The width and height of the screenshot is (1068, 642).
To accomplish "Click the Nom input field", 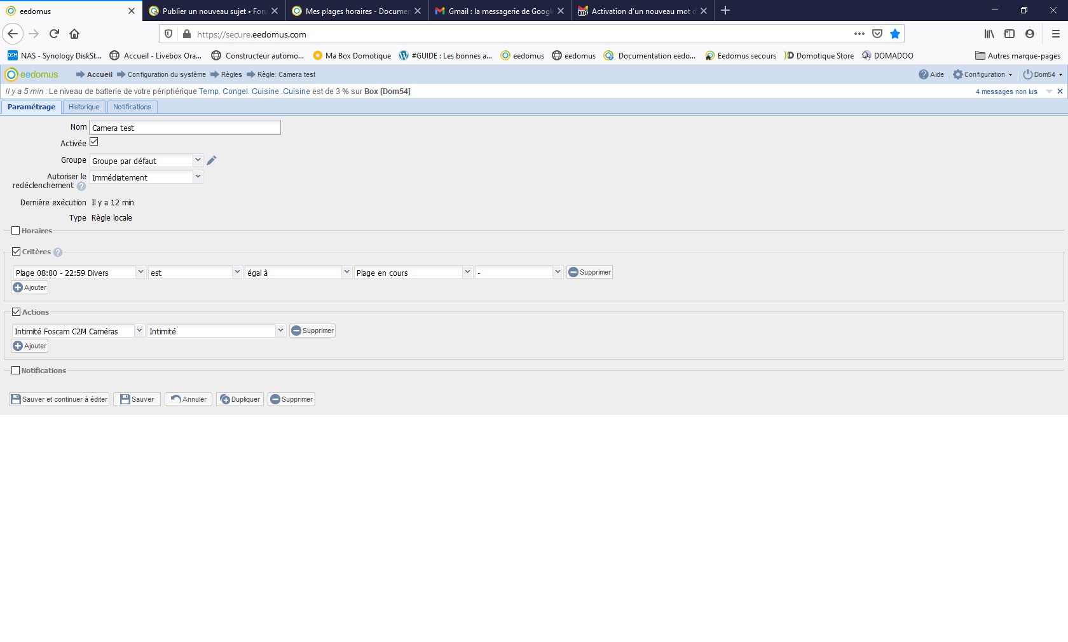I will point(185,128).
